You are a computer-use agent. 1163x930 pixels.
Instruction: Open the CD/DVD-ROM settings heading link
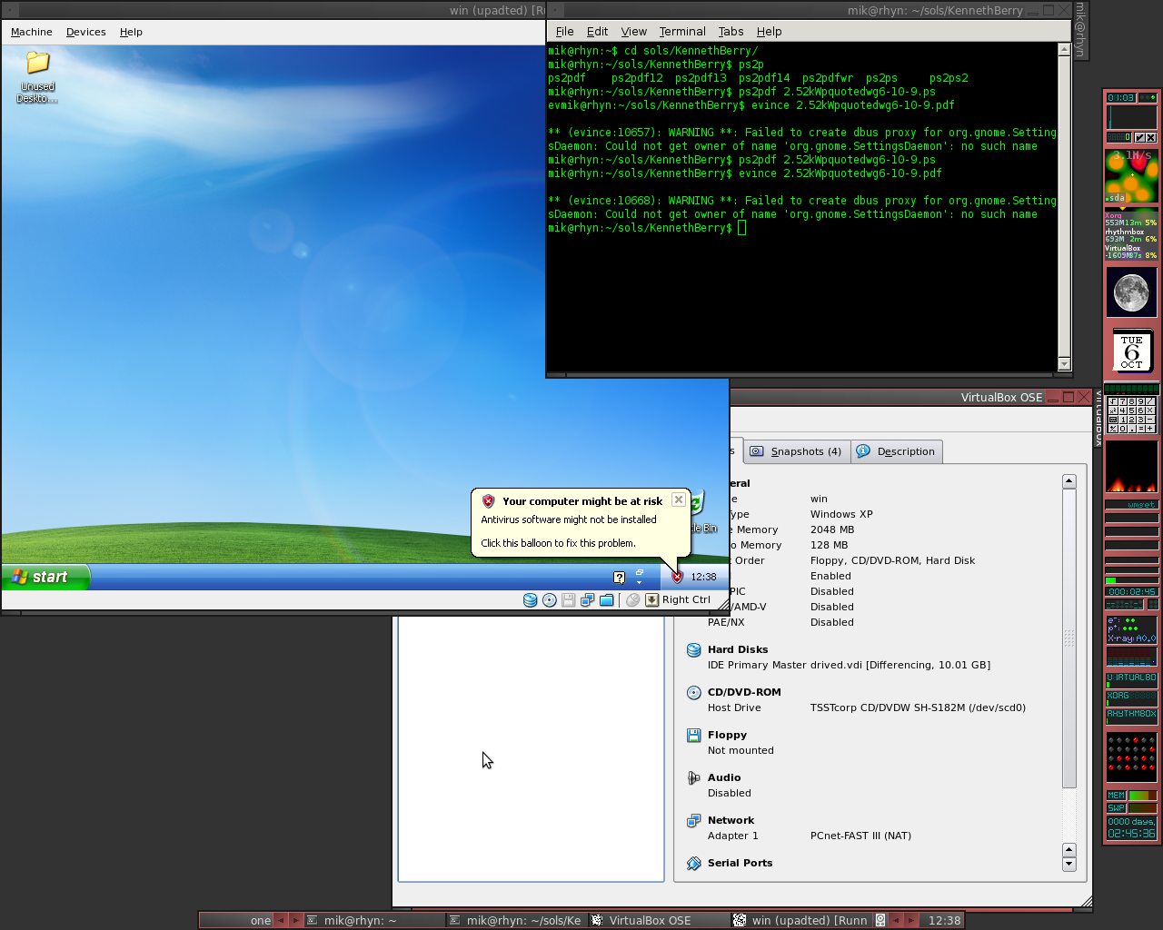tap(744, 692)
